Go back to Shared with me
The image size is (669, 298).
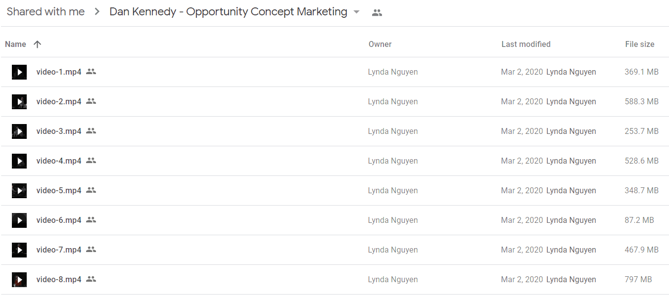pos(46,12)
